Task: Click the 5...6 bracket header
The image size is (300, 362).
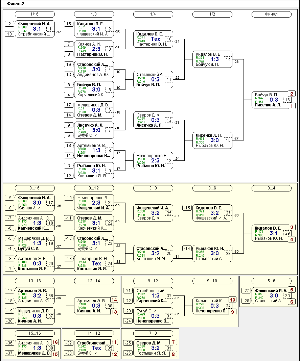Action: pyautogui.click(x=271, y=281)
